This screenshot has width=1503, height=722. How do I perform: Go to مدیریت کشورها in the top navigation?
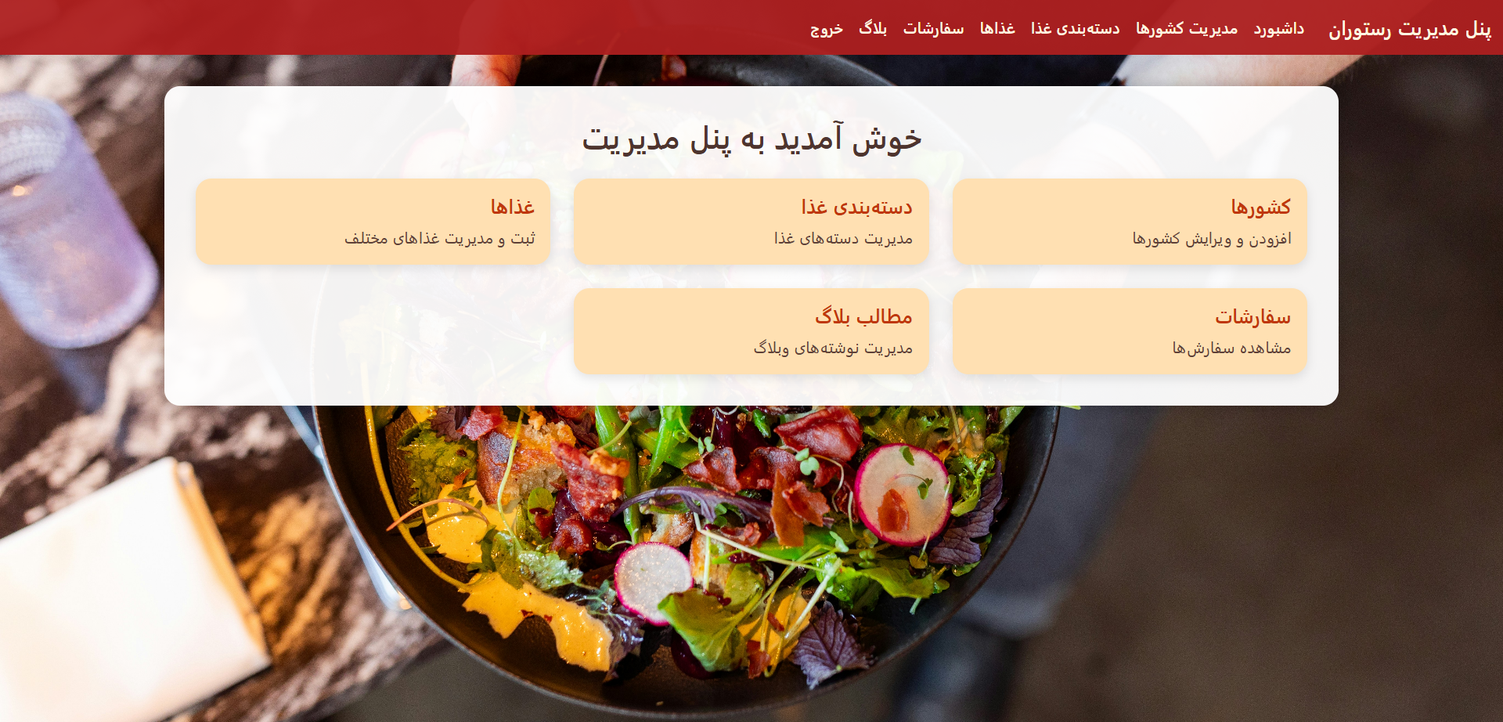point(1187,29)
